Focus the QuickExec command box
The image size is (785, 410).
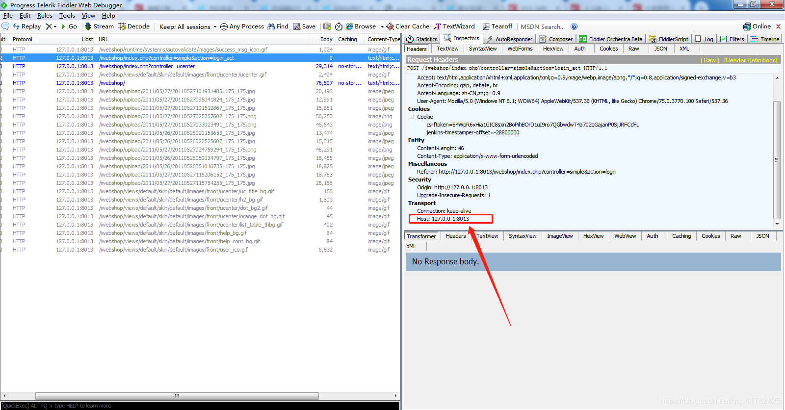coord(200,406)
